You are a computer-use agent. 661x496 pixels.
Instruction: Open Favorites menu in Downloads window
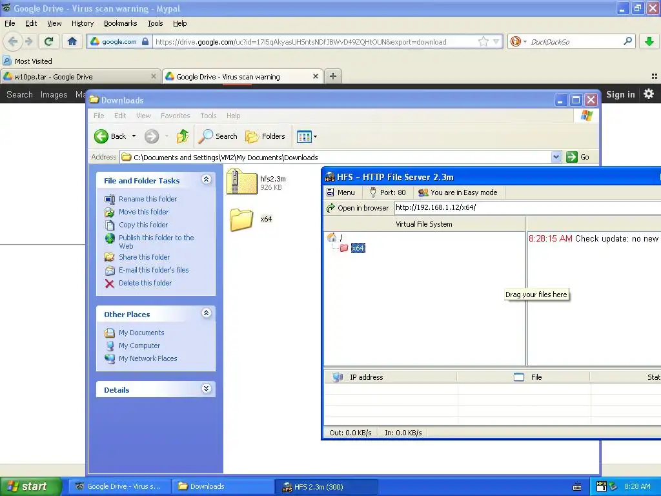click(176, 116)
